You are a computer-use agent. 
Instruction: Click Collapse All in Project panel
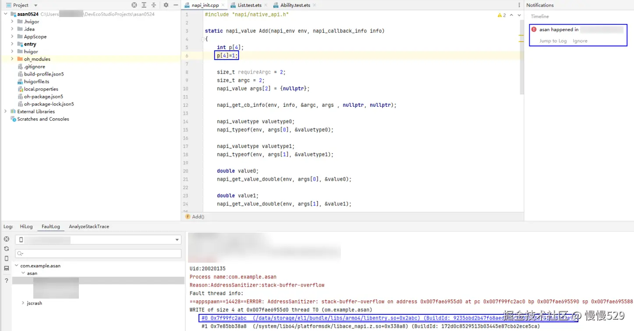pos(154,5)
